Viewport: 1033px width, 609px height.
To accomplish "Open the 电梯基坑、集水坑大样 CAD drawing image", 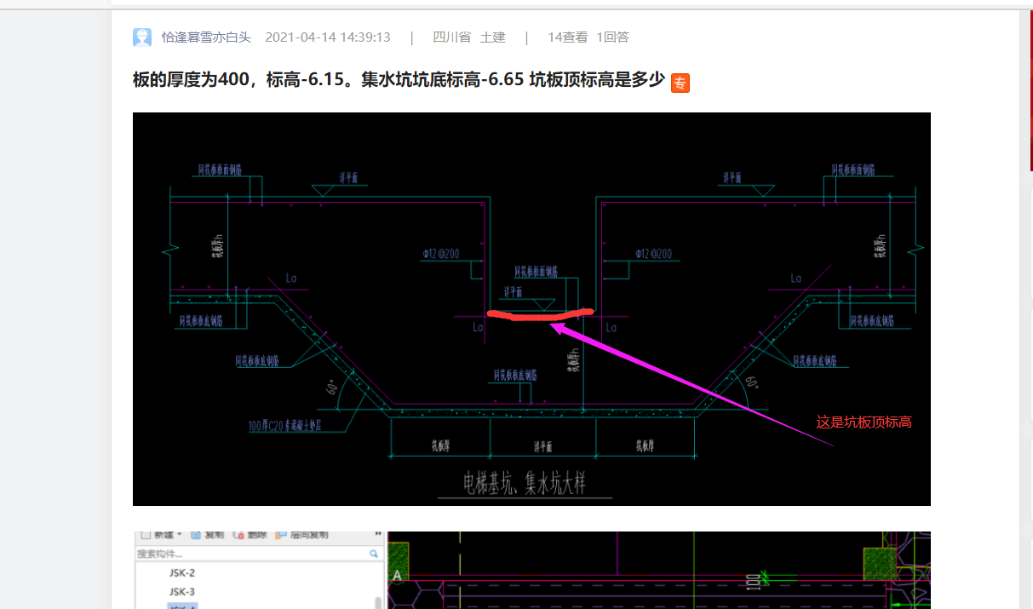I will (531, 309).
